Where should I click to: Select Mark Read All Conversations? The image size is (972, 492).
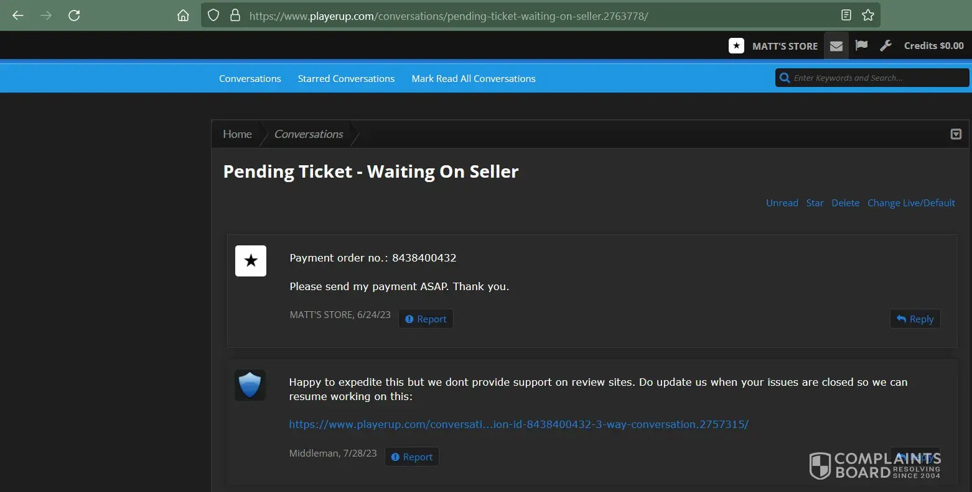click(x=474, y=79)
